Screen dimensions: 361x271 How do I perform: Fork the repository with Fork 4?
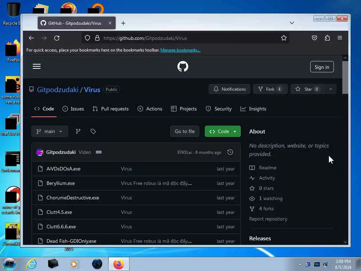[x=270, y=89]
